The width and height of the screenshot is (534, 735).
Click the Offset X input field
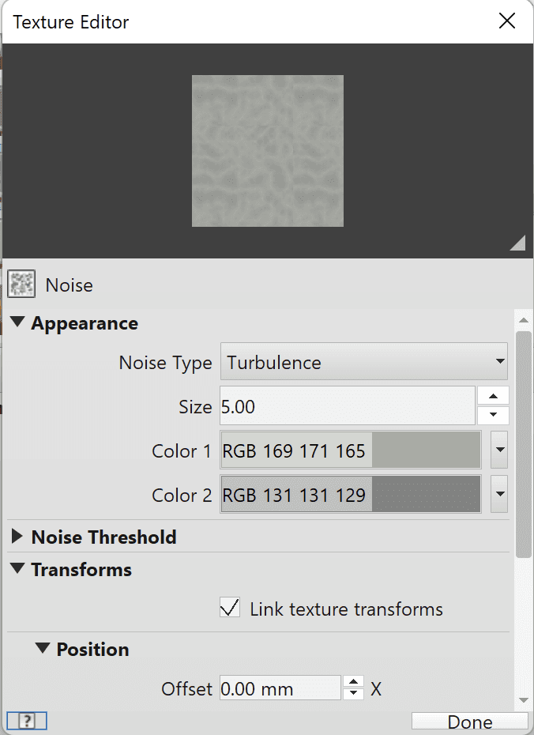(x=280, y=688)
